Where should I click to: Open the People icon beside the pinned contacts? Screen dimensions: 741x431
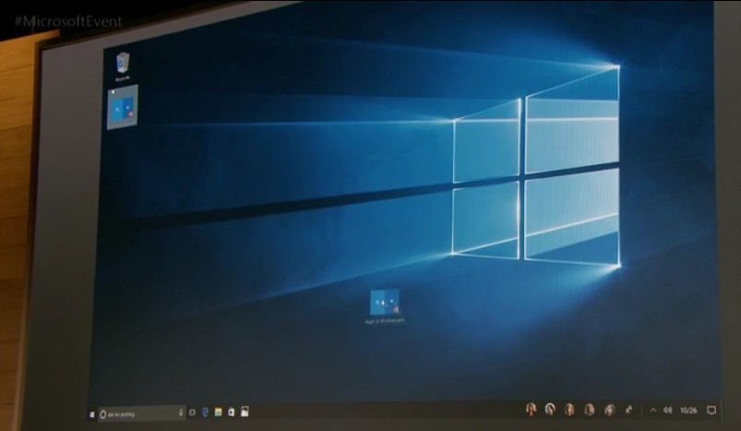(x=628, y=410)
